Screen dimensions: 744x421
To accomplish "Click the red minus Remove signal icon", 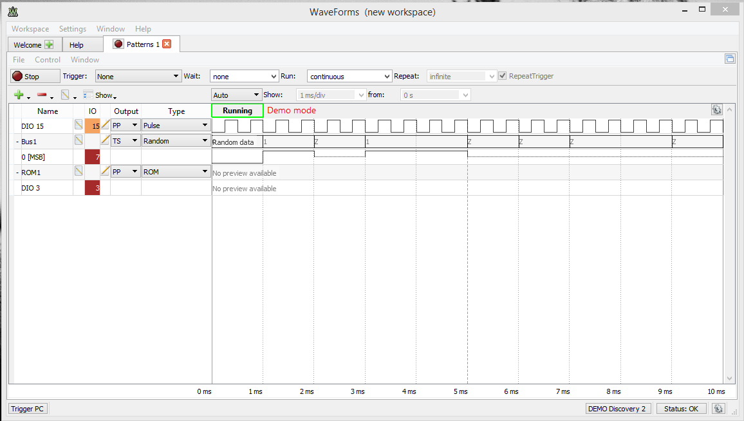I will [x=42, y=95].
